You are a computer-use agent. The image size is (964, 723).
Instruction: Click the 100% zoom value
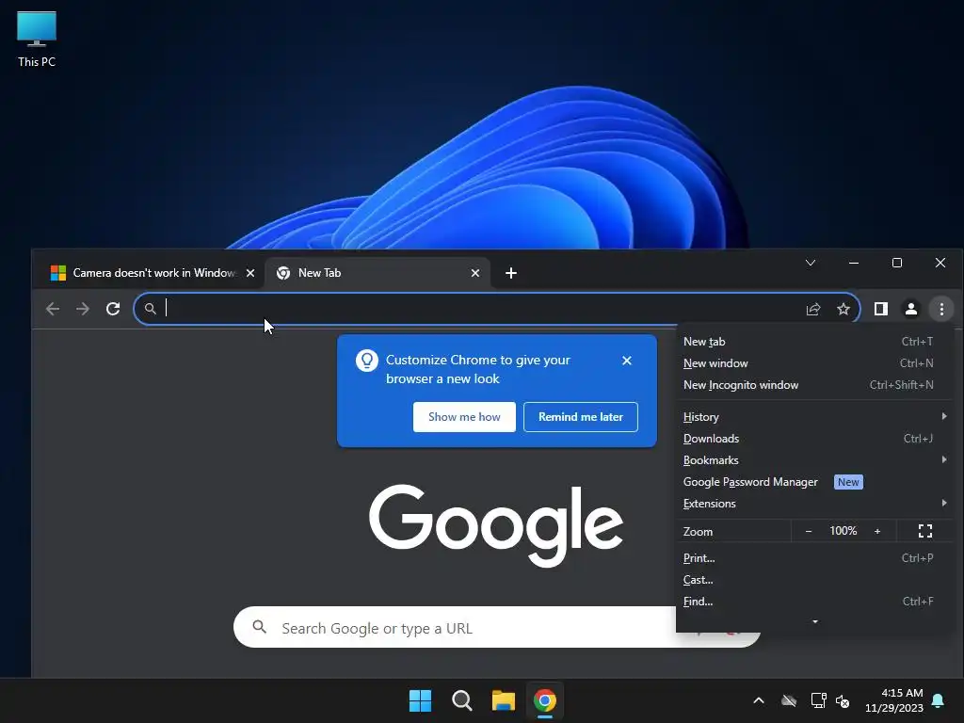843,531
